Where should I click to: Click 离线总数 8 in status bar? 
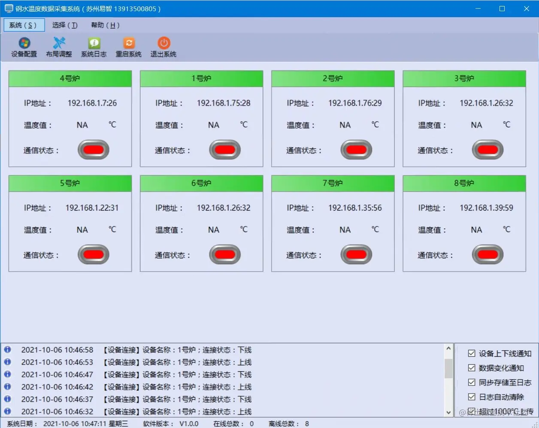pyautogui.click(x=289, y=424)
